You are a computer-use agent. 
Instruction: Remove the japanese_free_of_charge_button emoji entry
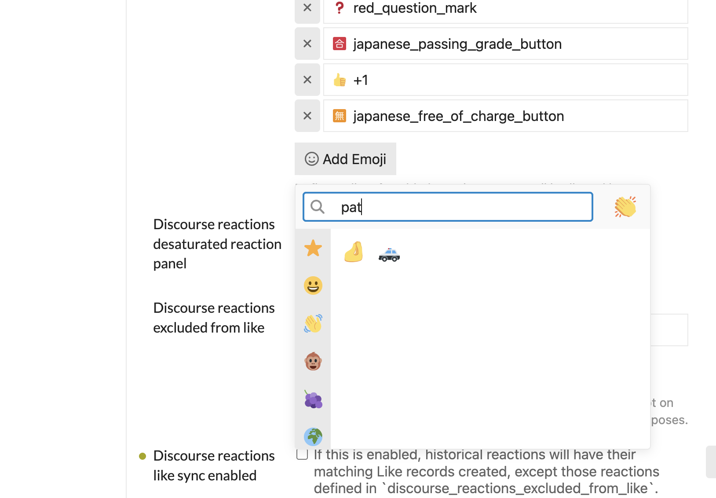point(307,116)
